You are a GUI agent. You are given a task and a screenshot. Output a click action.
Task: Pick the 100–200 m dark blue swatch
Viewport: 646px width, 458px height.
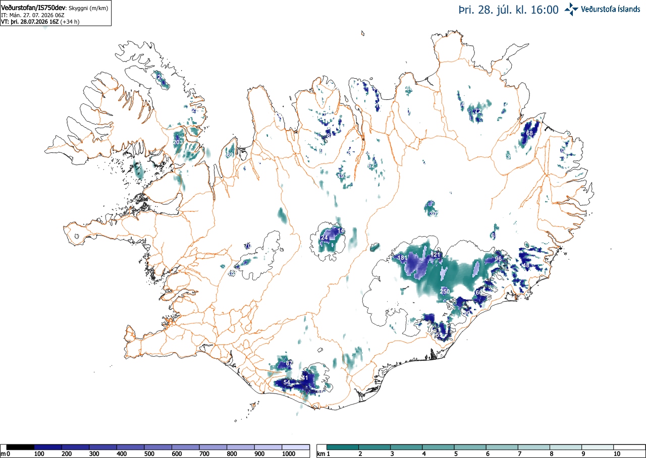tap(48, 447)
